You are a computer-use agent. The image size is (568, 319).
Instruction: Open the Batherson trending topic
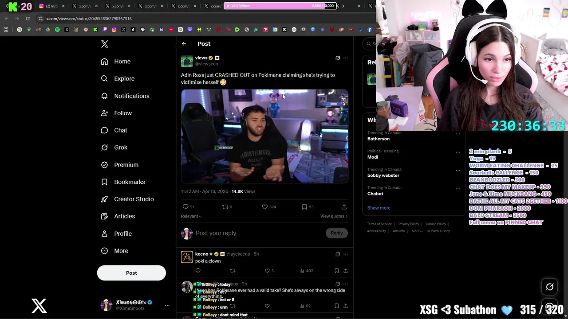pyautogui.click(x=379, y=139)
